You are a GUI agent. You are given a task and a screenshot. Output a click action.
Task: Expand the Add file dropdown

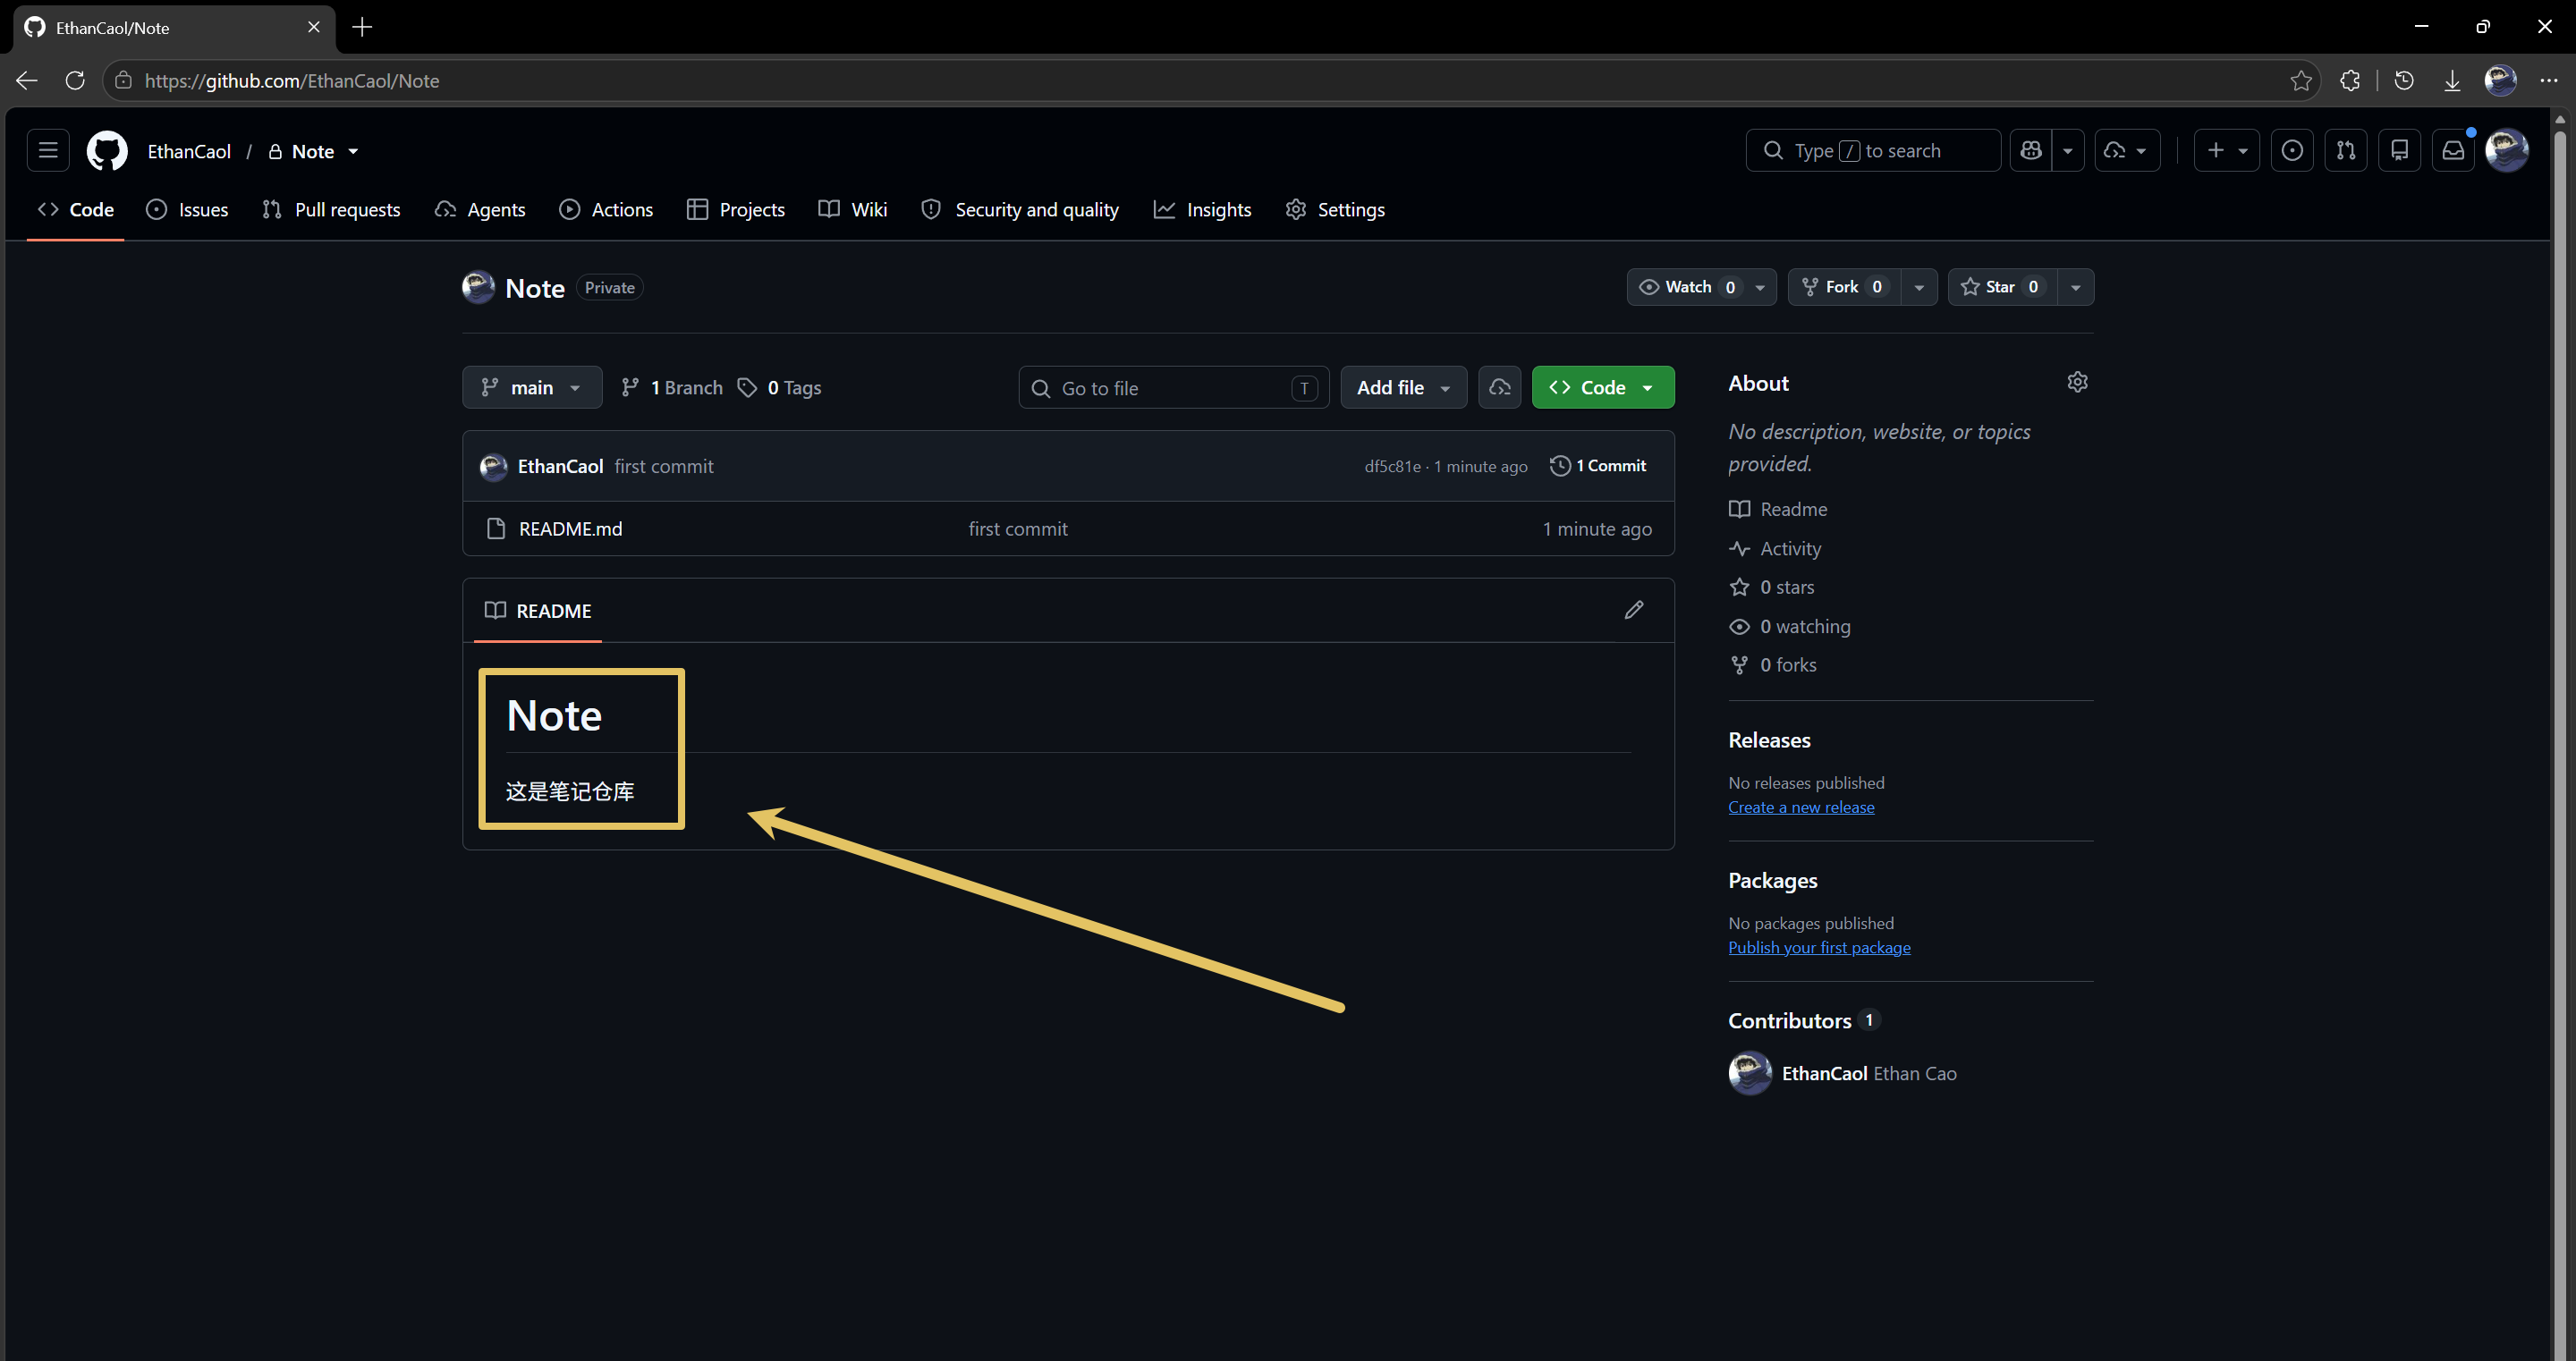click(1403, 388)
